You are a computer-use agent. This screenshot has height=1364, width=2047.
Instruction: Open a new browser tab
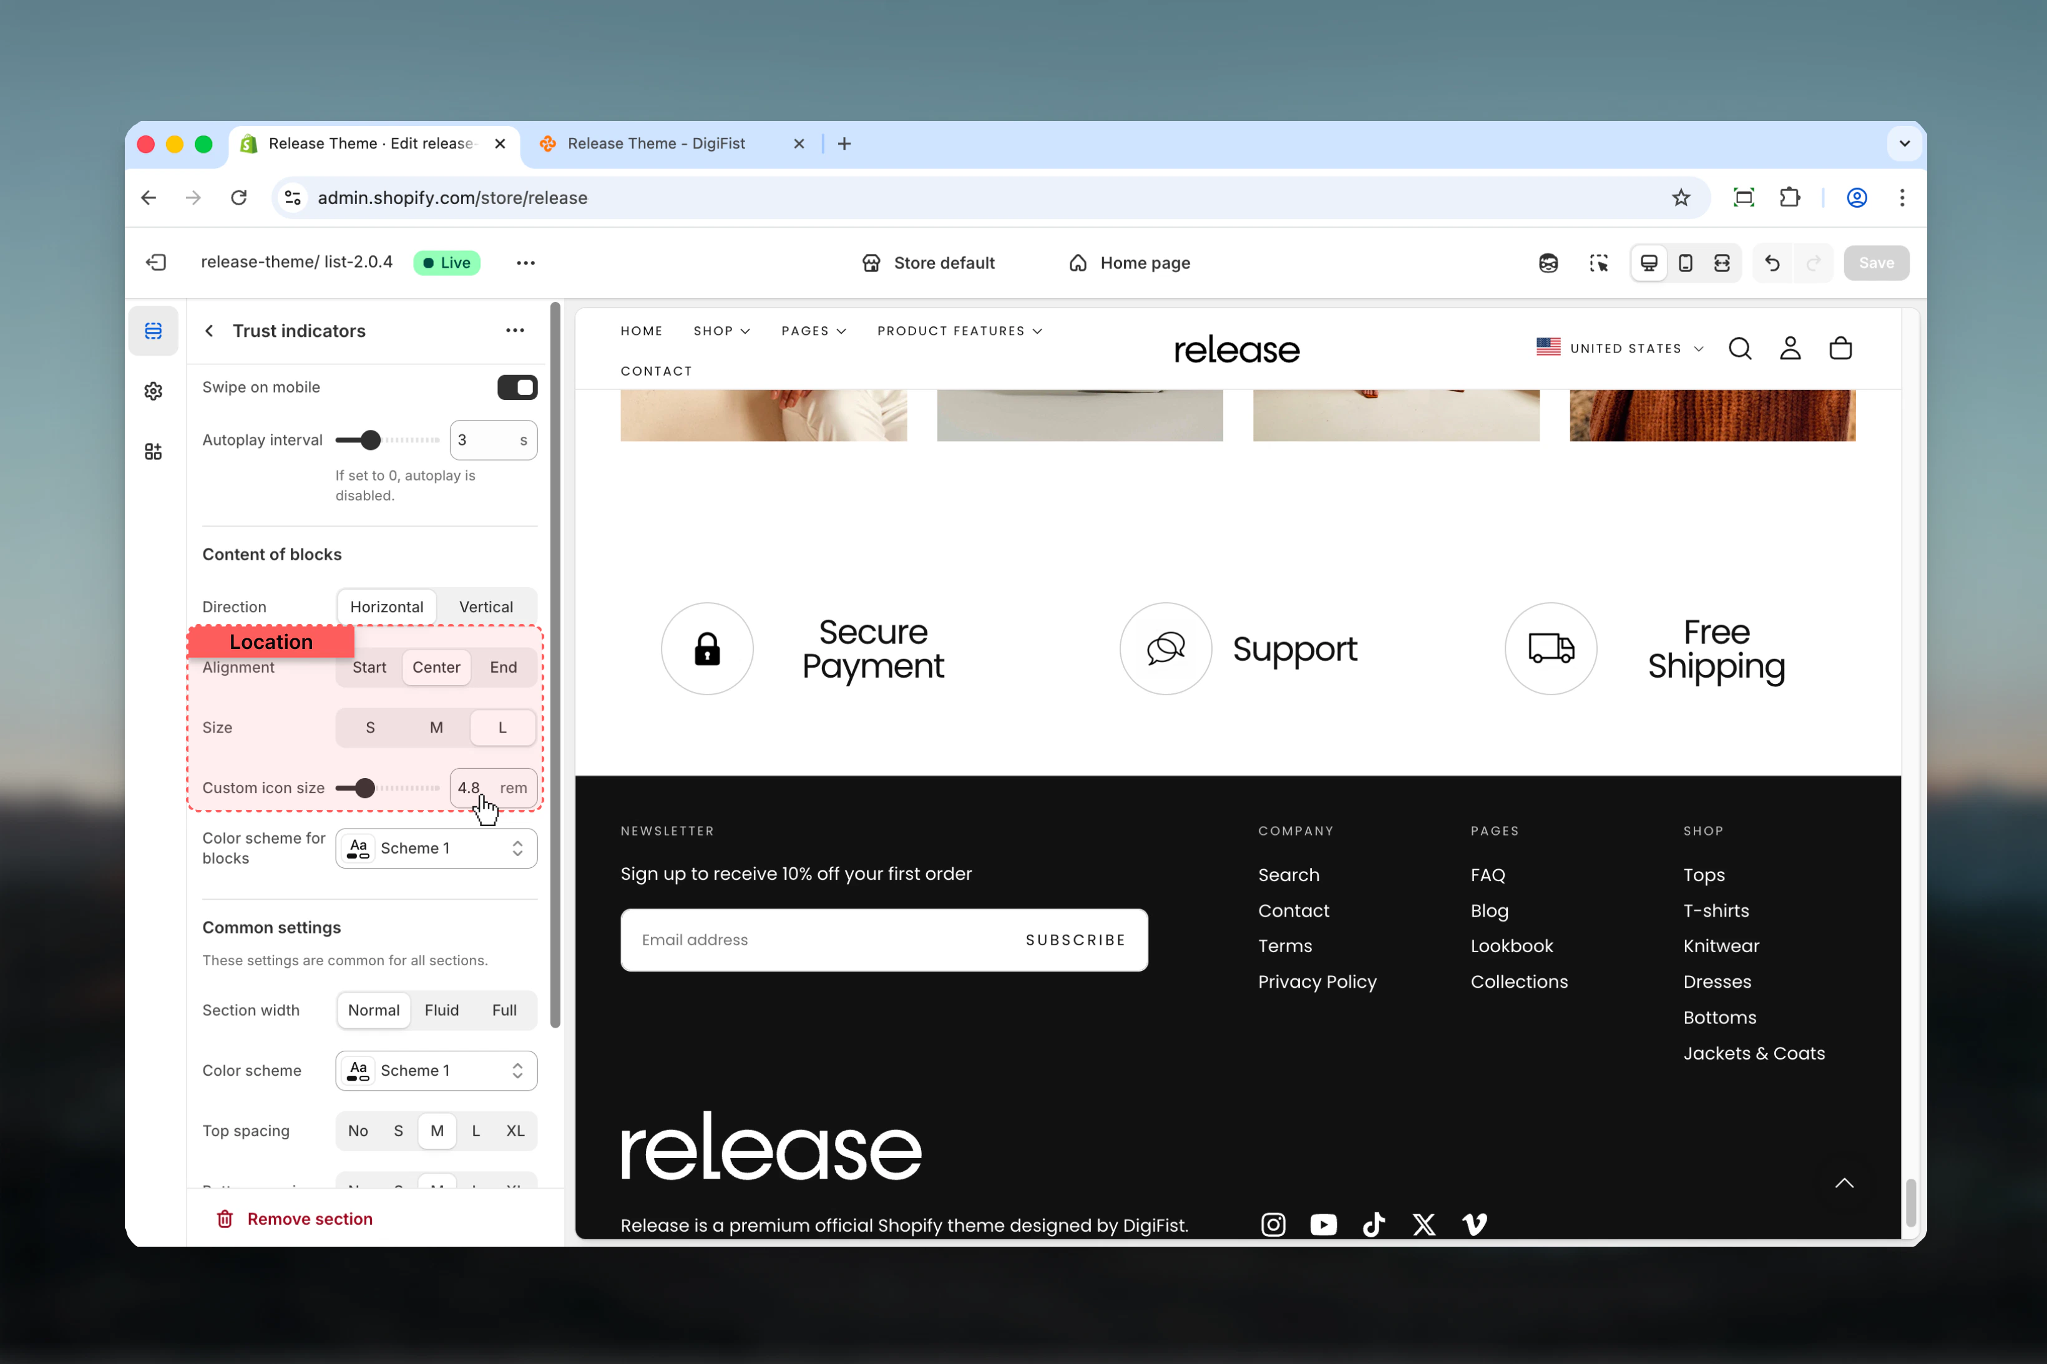pos(844,144)
